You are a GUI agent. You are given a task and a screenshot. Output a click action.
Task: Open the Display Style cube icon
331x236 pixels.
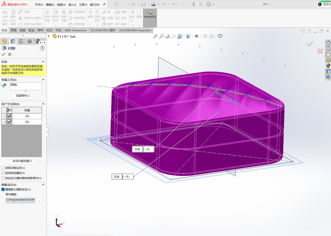pyautogui.click(x=188, y=36)
